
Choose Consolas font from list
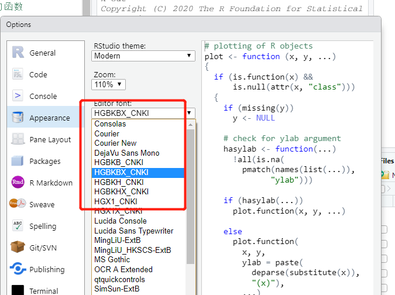139,124
